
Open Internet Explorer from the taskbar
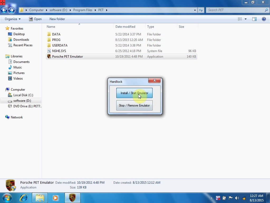(24, 198)
